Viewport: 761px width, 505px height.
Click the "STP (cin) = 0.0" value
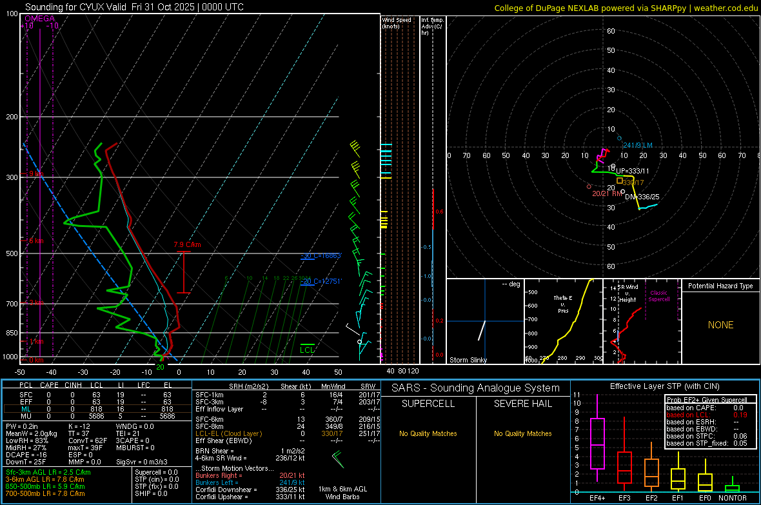tap(157, 479)
